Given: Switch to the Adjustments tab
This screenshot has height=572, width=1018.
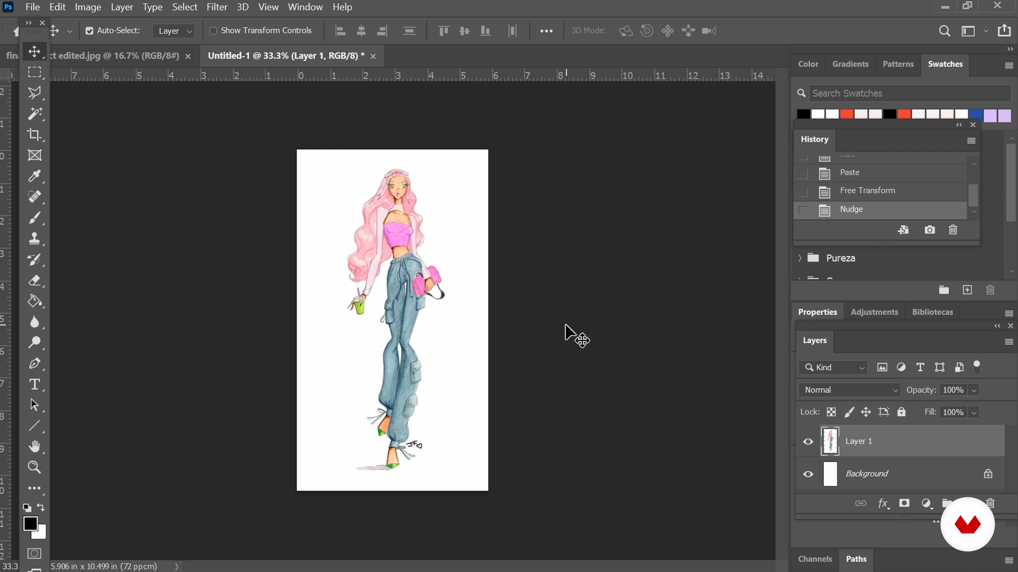Looking at the screenshot, I should point(874,312).
